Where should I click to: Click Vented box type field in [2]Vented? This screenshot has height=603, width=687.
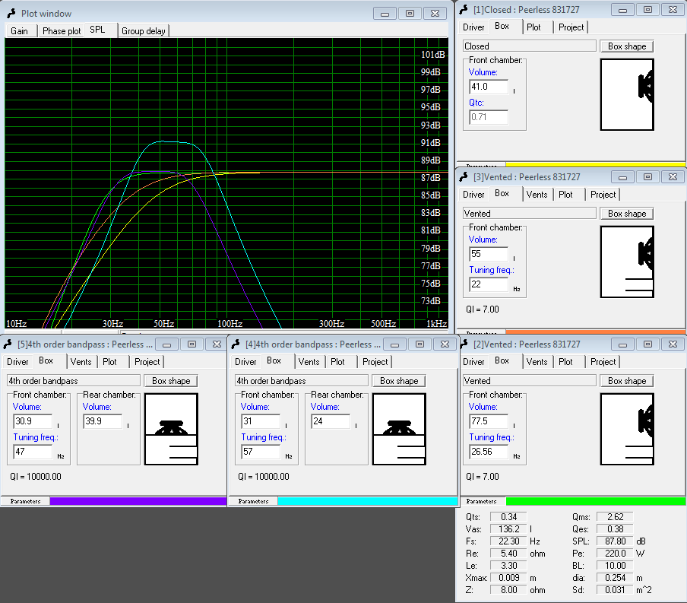tap(530, 381)
